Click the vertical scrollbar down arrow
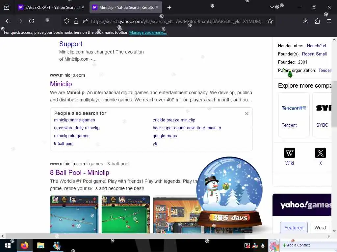This screenshot has width=337, height=252. click(334, 231)
